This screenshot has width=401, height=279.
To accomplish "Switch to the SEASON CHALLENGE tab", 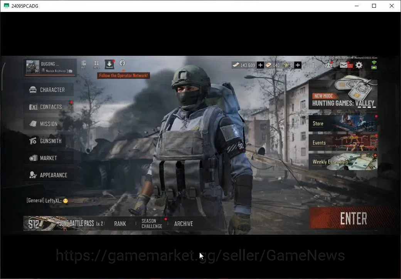I will click(152, 224).
